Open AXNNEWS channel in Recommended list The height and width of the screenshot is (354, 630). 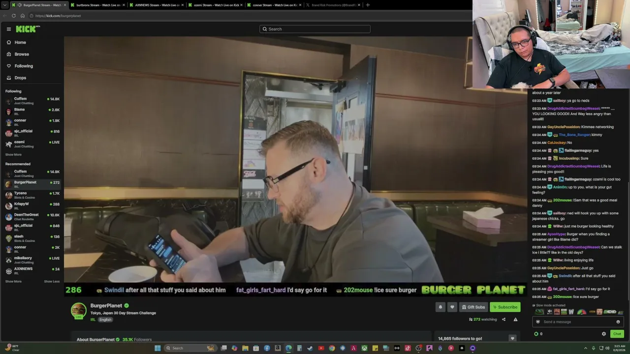pos(32,271)
